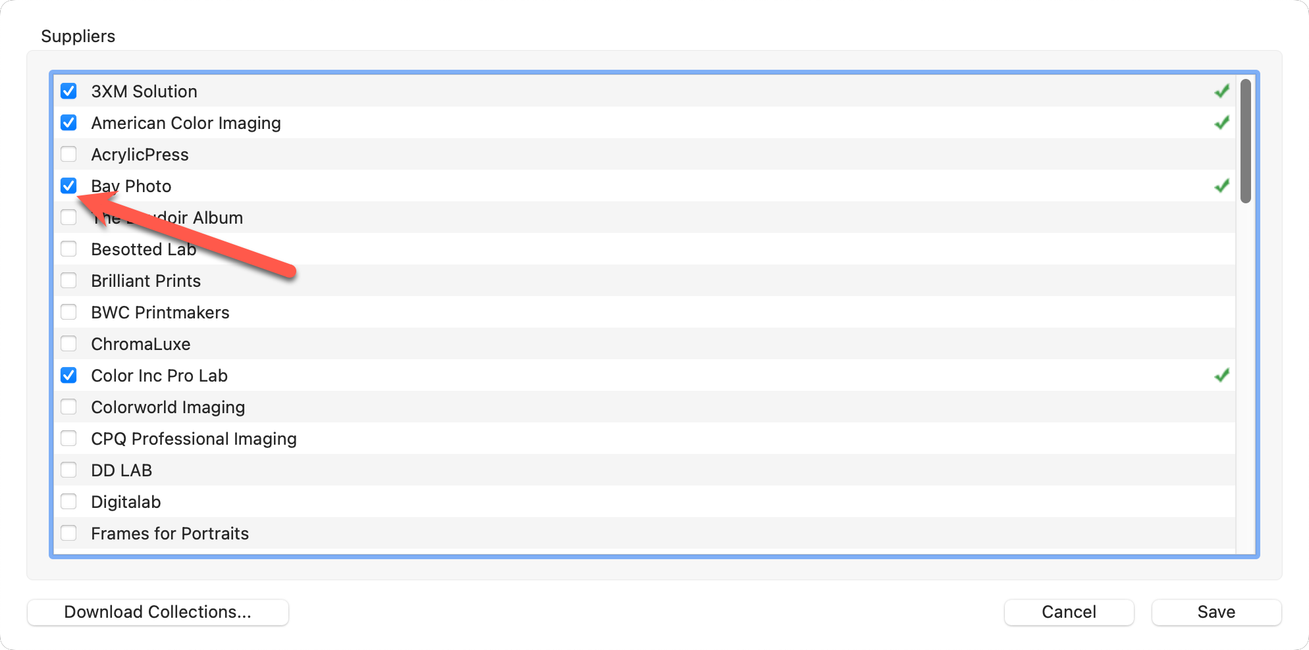This screenshot has height=650, width=1309.
Task: Check the Colorworld Imaging checkbox
Action: pos(68,407)
